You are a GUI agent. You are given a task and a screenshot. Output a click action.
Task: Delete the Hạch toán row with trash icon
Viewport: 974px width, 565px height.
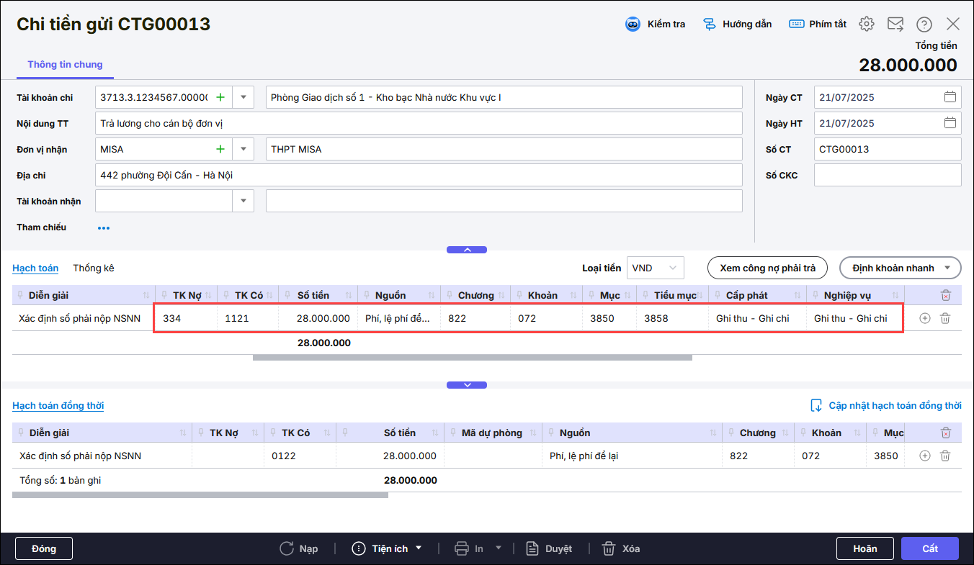[946, 318]
